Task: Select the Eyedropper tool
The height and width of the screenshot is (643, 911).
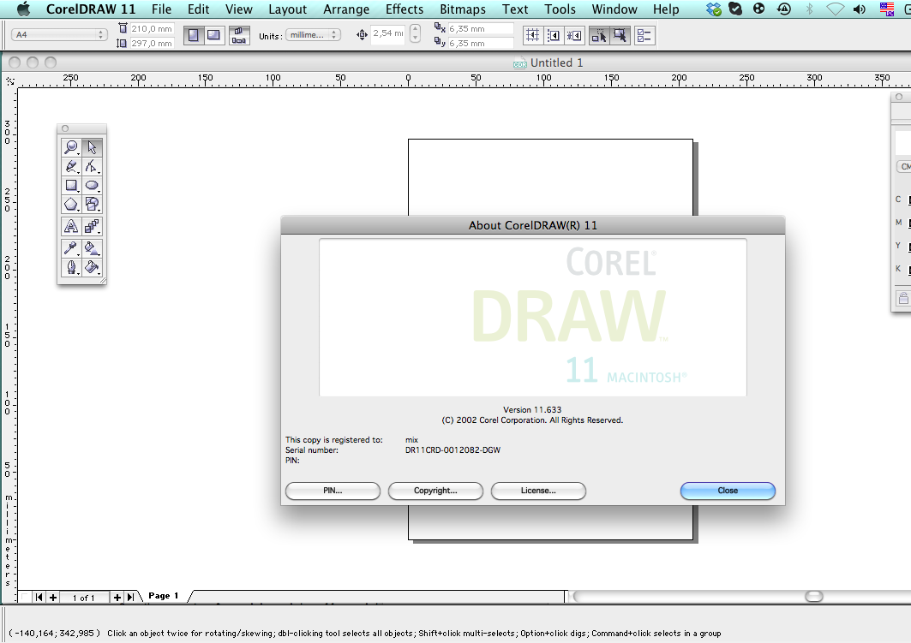Action: [x=71, y=248]
